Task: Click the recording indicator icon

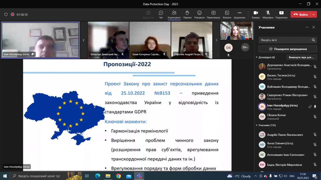Action: [x=12, y=15]
